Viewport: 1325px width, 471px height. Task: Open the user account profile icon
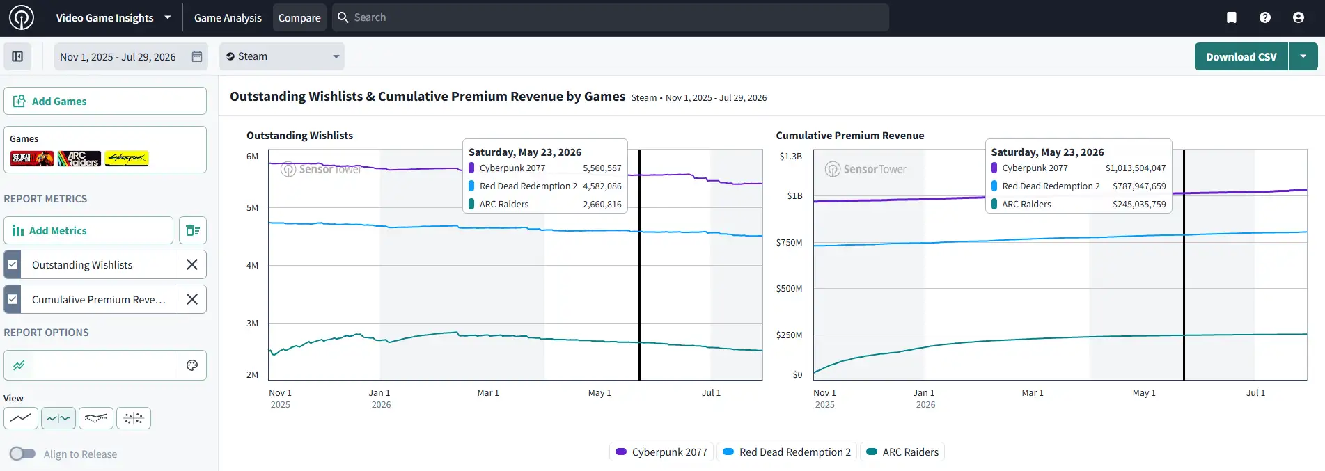click(x=1299, y=17)
